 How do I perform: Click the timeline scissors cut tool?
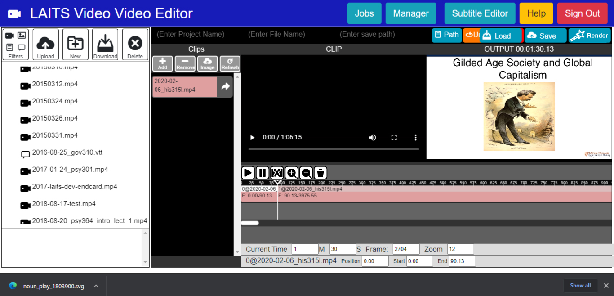[x=277, y=173]
